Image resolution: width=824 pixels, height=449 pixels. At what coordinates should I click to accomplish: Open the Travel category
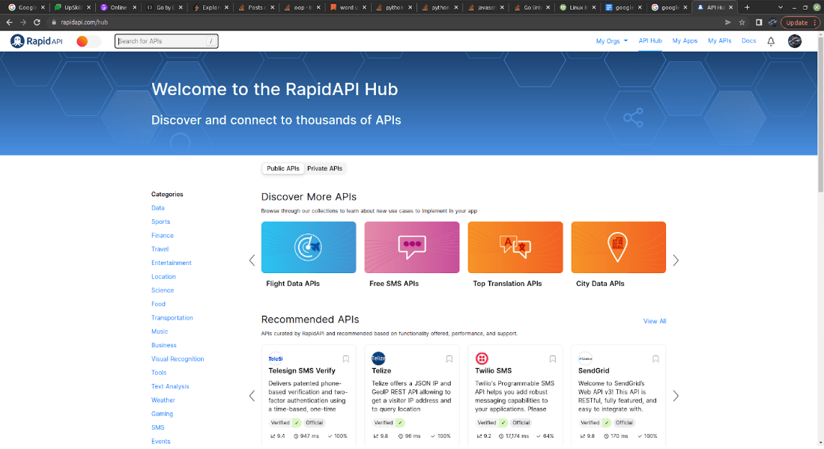[160, 249]
